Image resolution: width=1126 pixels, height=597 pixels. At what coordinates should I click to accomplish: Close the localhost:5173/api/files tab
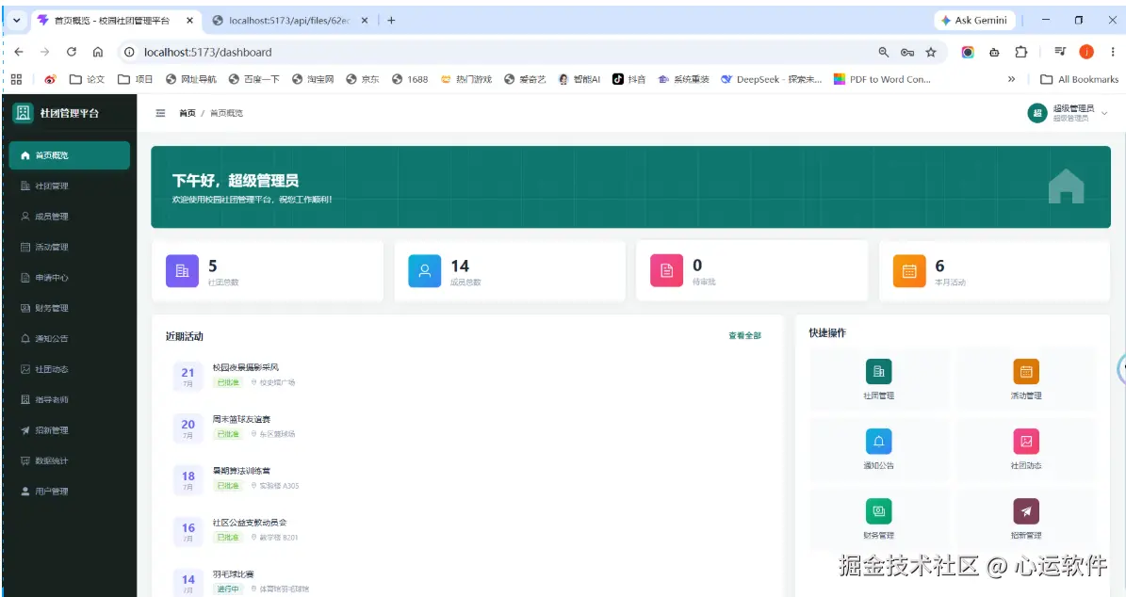click(365, 20)
